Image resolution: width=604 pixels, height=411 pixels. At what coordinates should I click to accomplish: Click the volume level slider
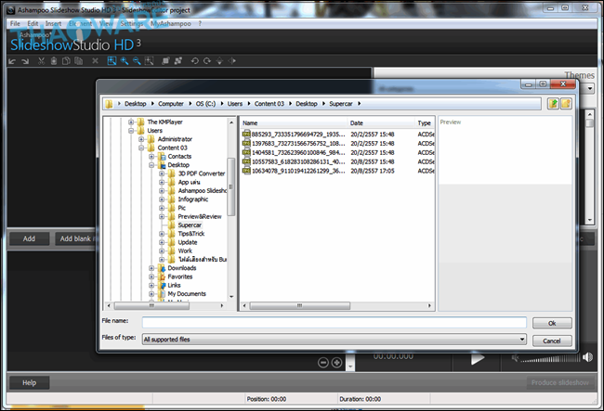[550, 359]
